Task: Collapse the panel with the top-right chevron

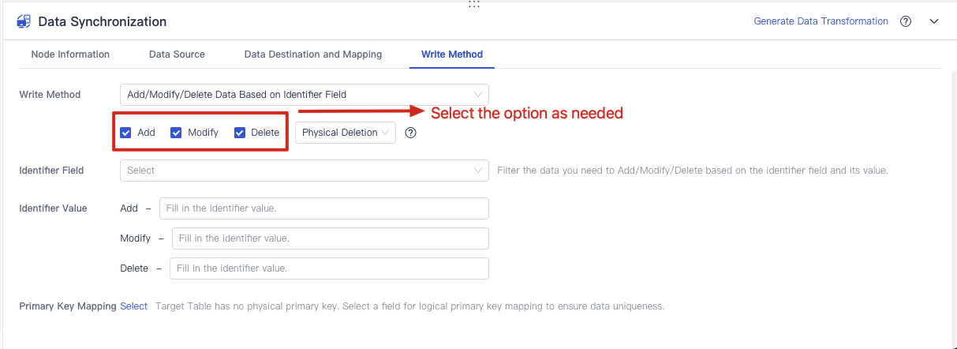Action: (x=934, y=21)
